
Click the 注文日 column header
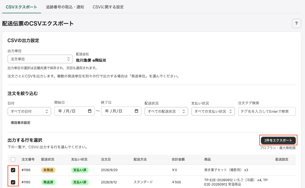tap(106, 159)
